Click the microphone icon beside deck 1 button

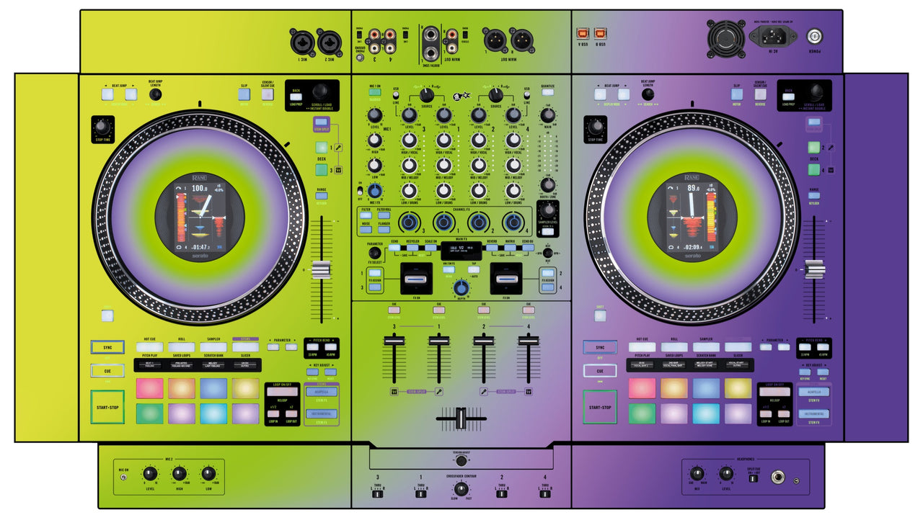coord(338,148)
